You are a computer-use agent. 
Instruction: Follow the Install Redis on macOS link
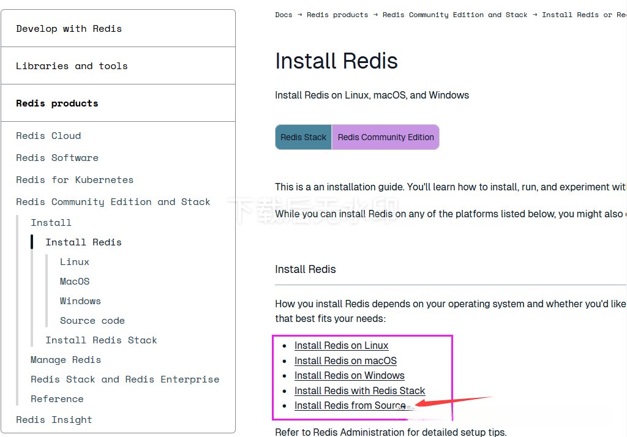pyautogui.click(x=345, y=360)
